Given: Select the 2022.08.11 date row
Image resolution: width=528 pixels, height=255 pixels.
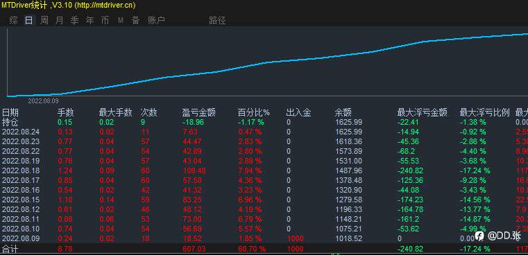Looking at the screenshot, I should point(21,220).
